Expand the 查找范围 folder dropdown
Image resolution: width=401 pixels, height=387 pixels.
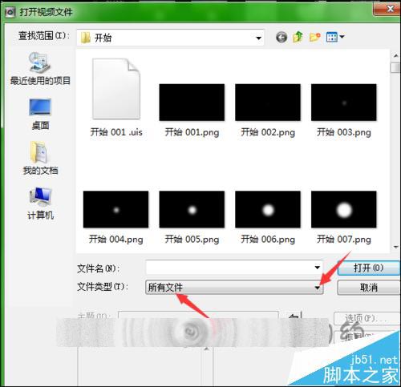[258, 38]
